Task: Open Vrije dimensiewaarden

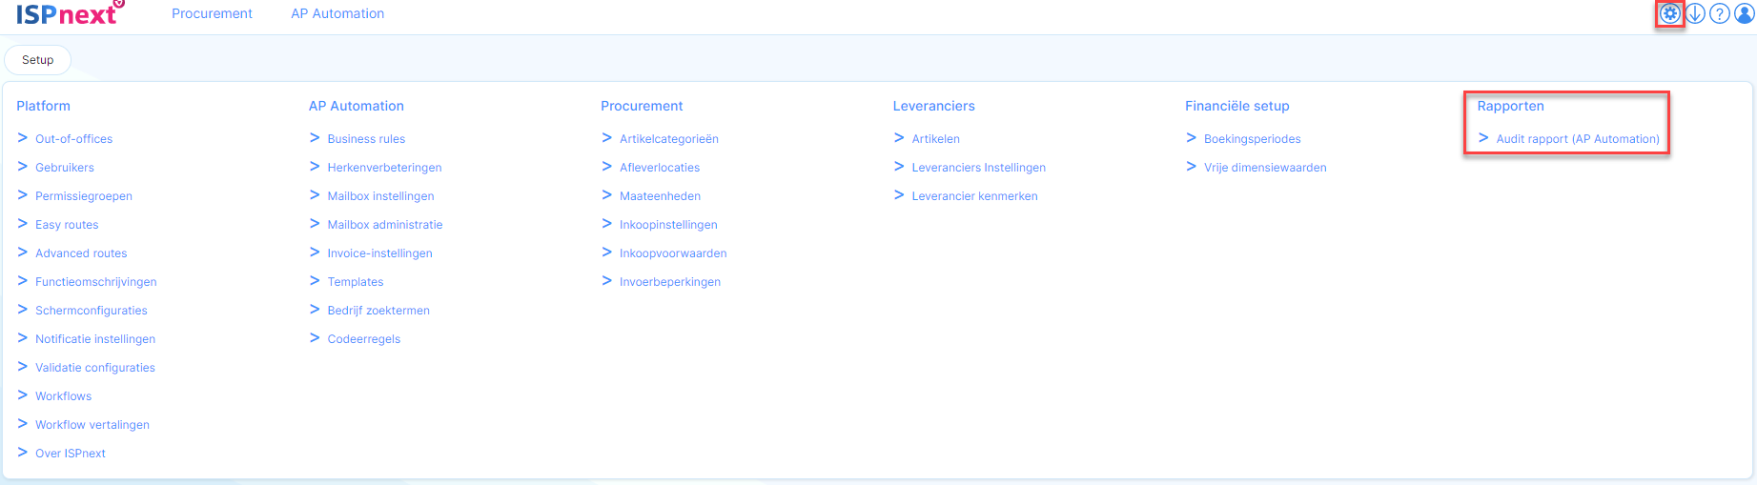Action: 1265,168
